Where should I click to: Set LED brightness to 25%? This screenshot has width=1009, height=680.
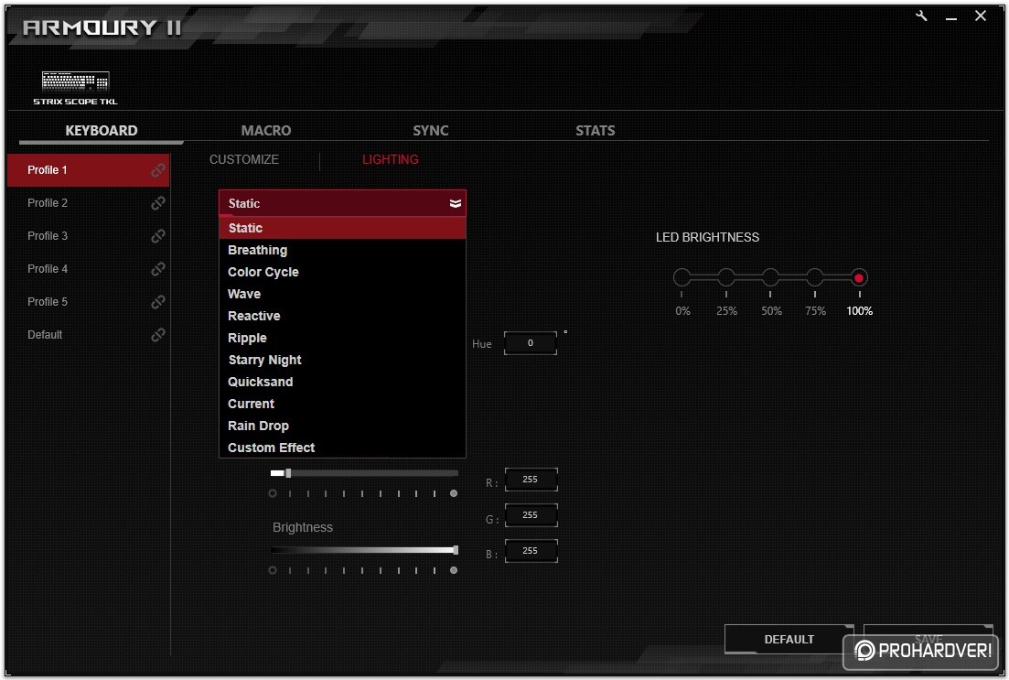coord(726,277)
